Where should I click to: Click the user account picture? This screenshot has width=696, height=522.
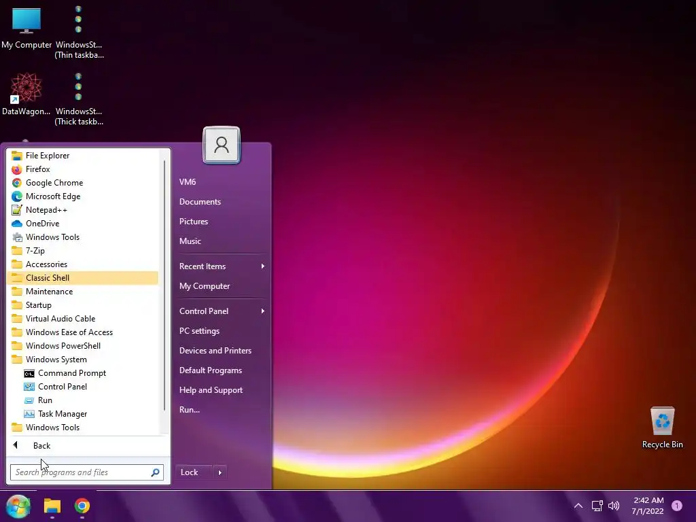[222, 145]
